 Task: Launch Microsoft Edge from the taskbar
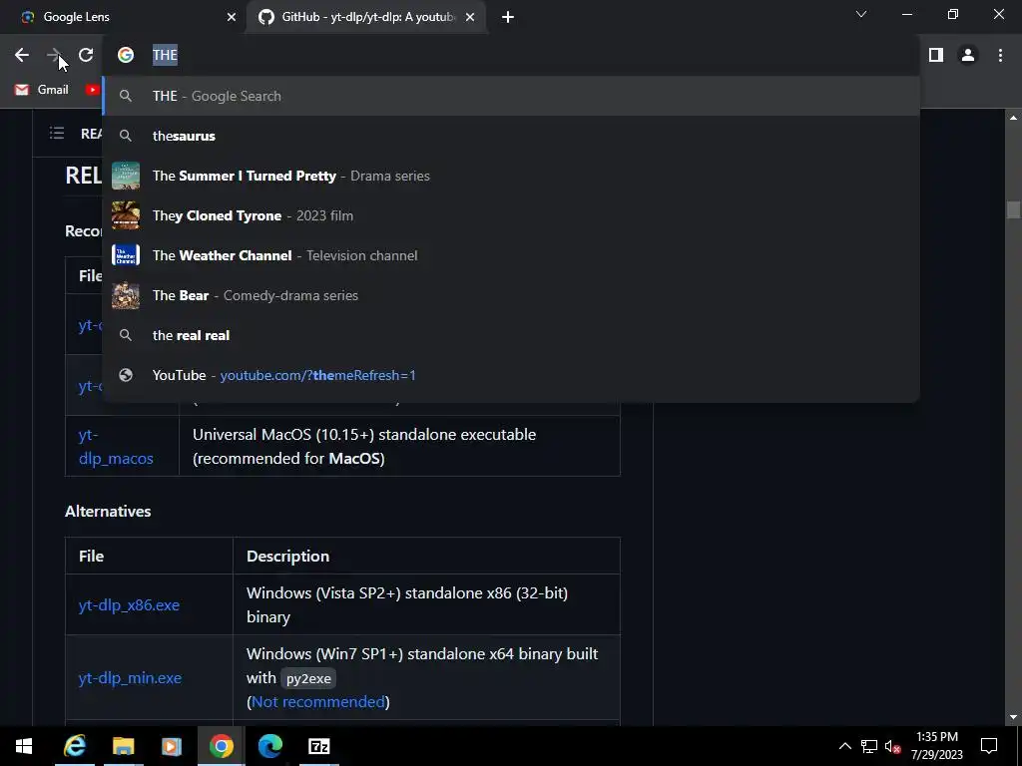pos(269,746)
